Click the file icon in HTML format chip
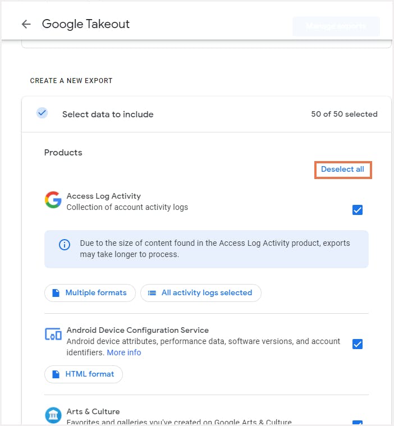Image resolution: width=394 pixels, height=426 pixels. 56,374
